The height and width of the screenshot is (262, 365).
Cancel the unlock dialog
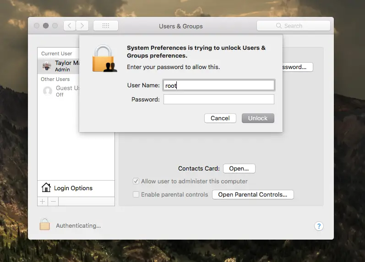point(220,118)
